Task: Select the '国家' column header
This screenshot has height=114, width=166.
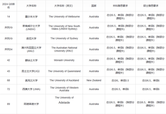Action: tap(94, 6)
